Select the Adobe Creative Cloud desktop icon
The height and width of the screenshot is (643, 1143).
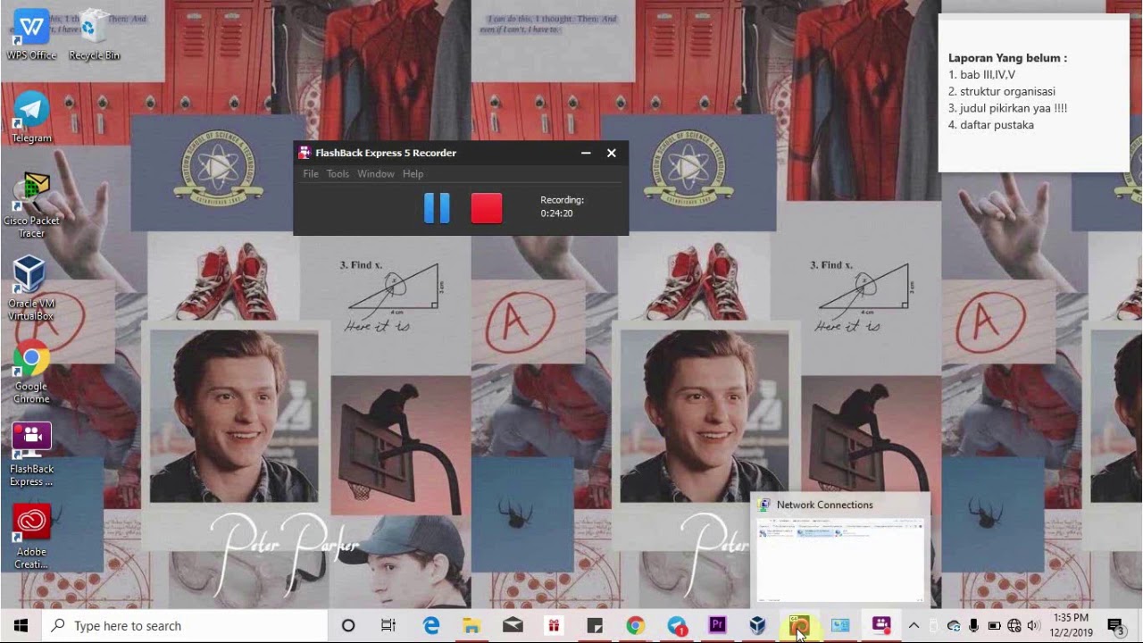click(x=31, y=537)
